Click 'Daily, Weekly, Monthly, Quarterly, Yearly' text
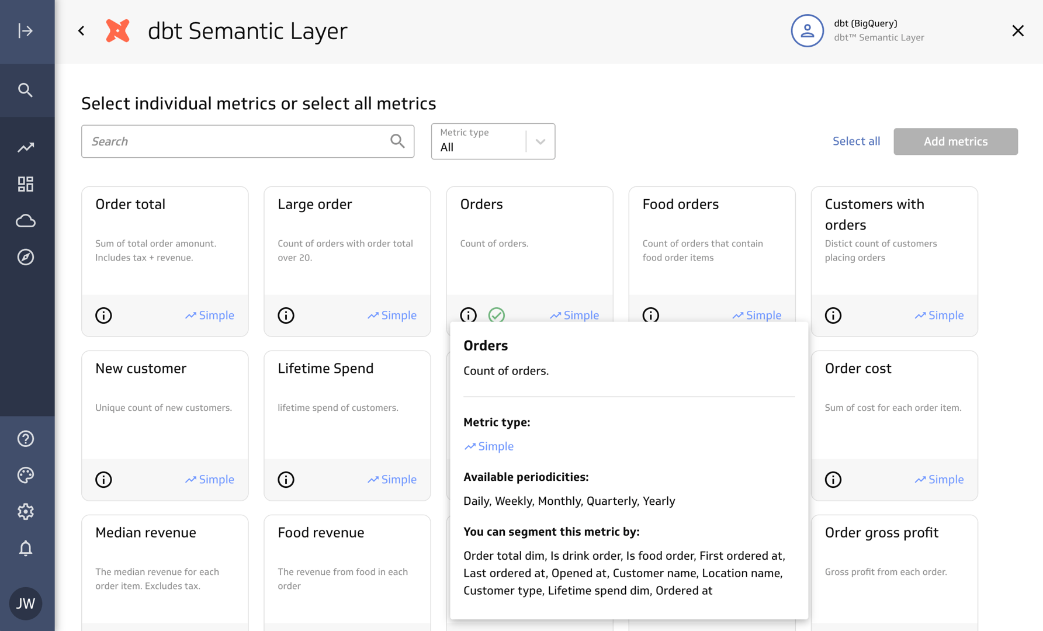This screenshot has height=631, width=1043. tap(569, 501)
